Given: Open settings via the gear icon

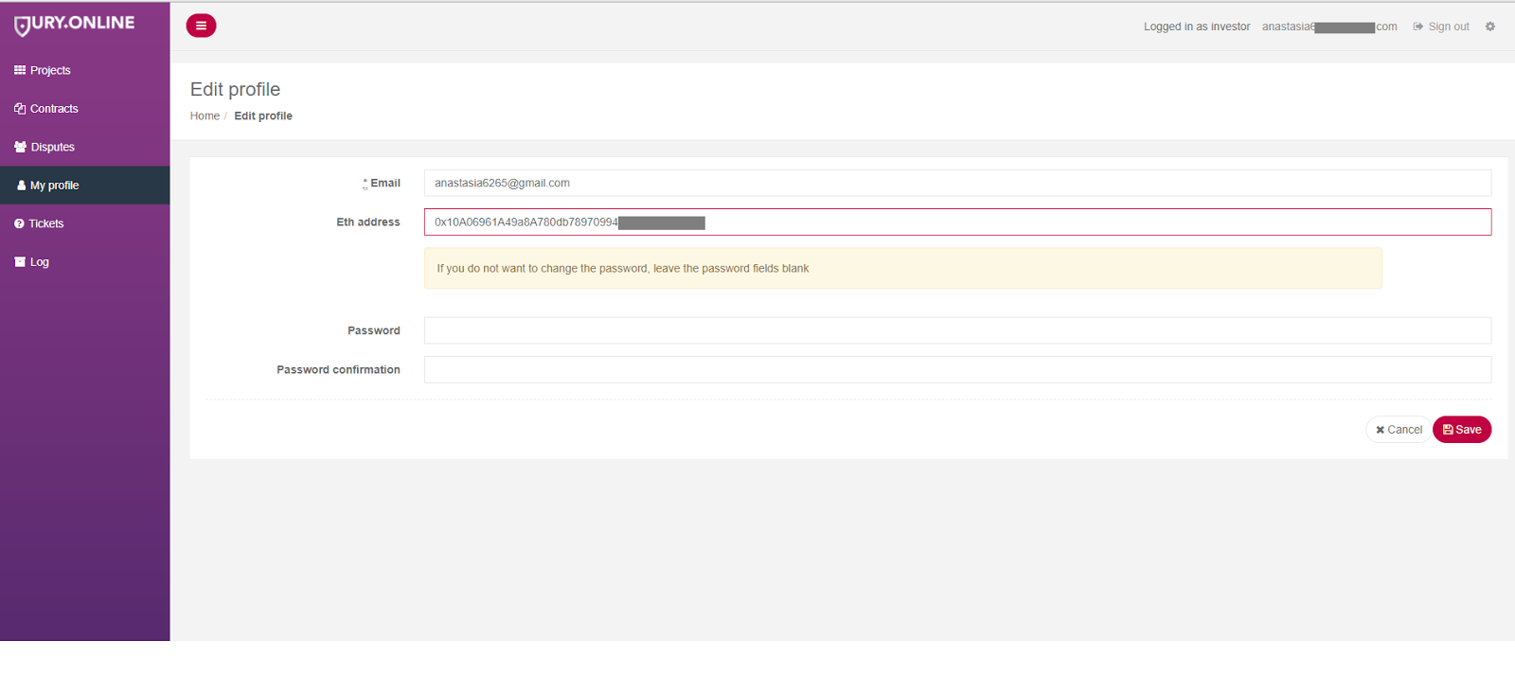Looking at the screenshot, I should pos(1490,27).
